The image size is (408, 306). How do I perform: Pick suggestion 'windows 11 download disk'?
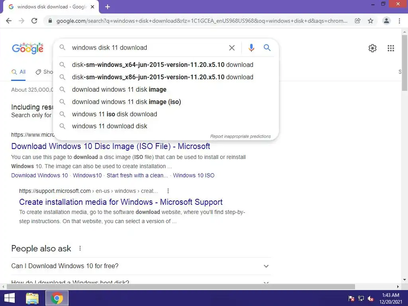click(166, 126)
